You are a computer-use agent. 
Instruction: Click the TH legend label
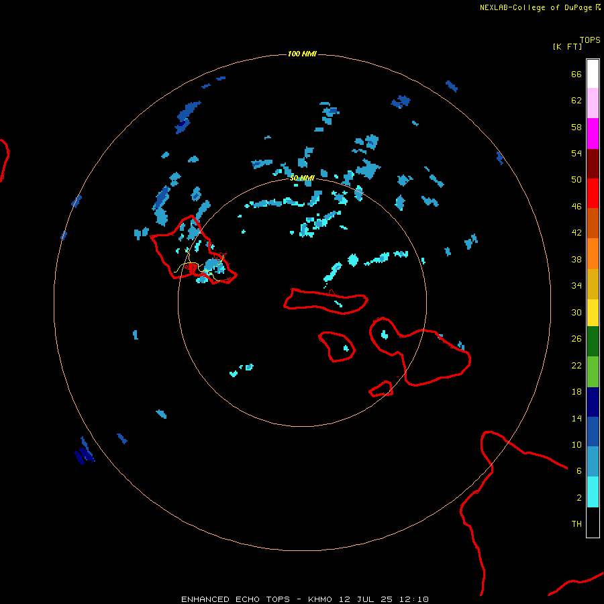tap(576, 523)
